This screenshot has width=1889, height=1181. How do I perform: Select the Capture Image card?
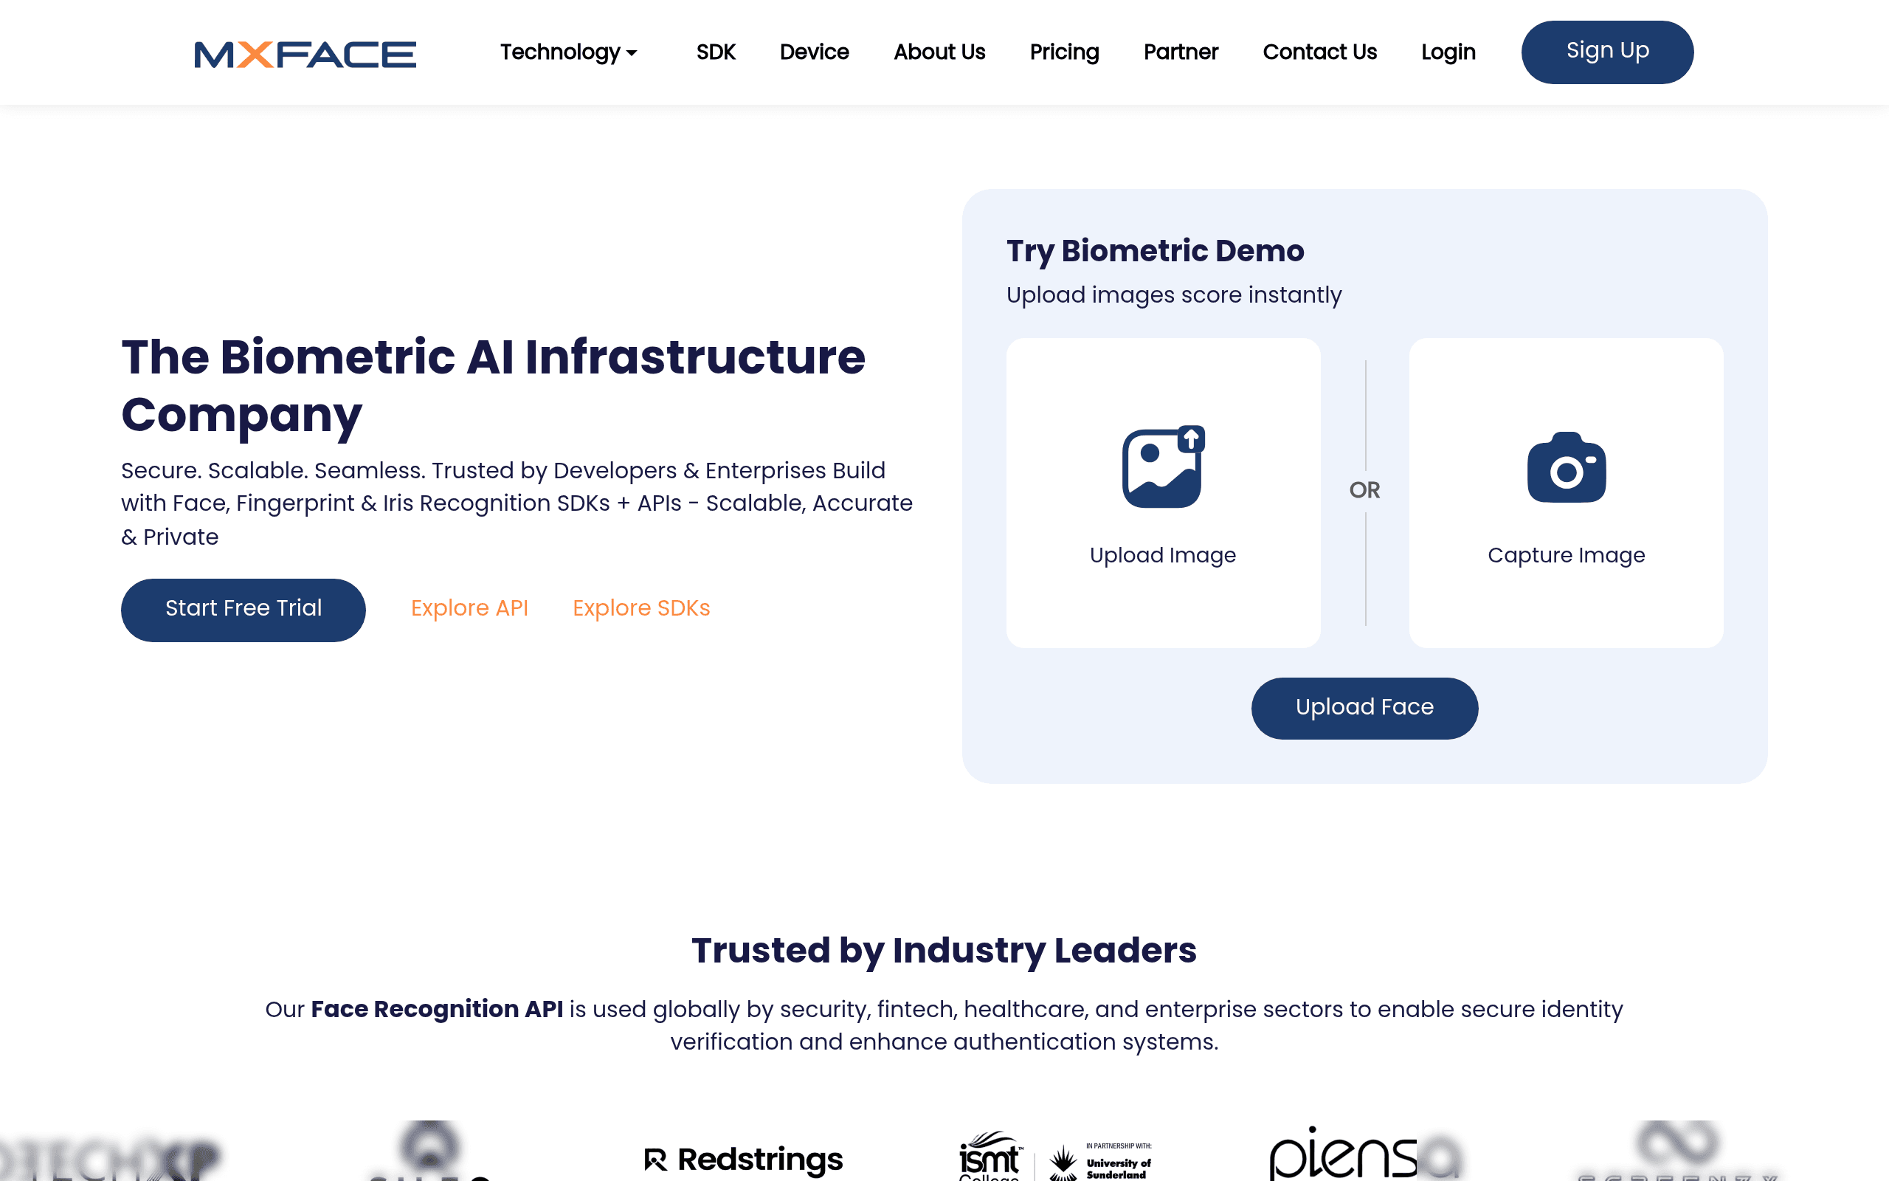coord(1566,493)
